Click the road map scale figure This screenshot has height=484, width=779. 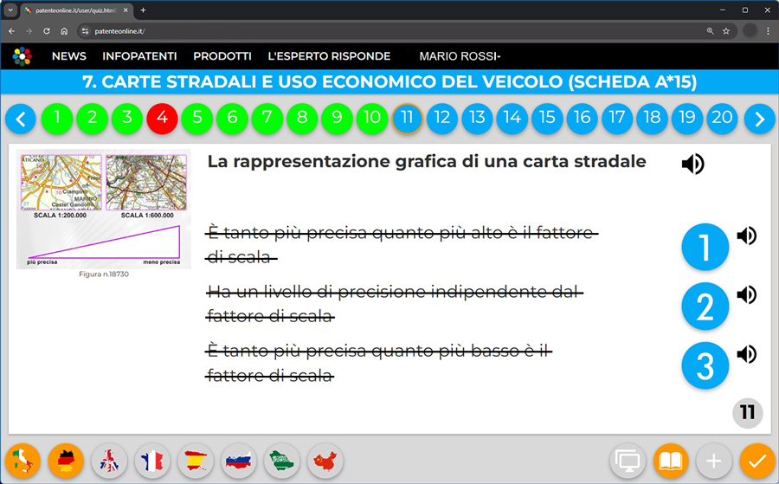click(104, 210)
